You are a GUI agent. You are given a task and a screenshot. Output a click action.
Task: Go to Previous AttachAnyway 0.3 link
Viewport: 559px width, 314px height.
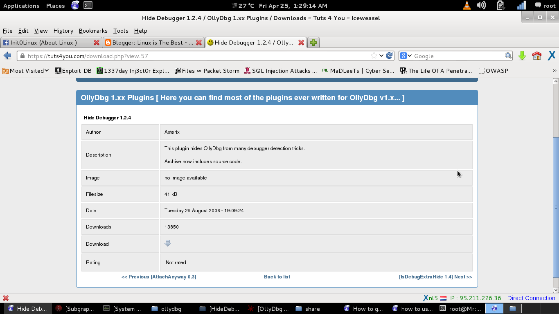159,277
